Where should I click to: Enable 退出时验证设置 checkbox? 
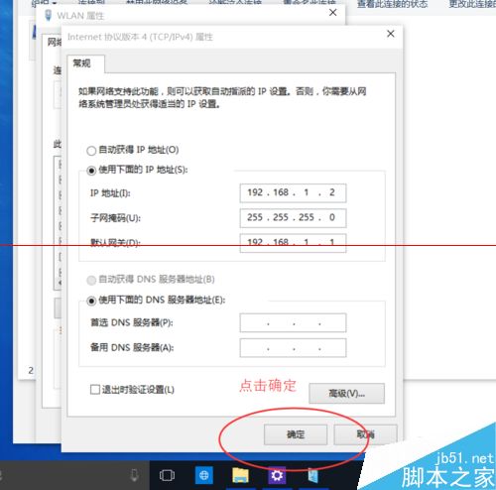[x=95, y=390]
